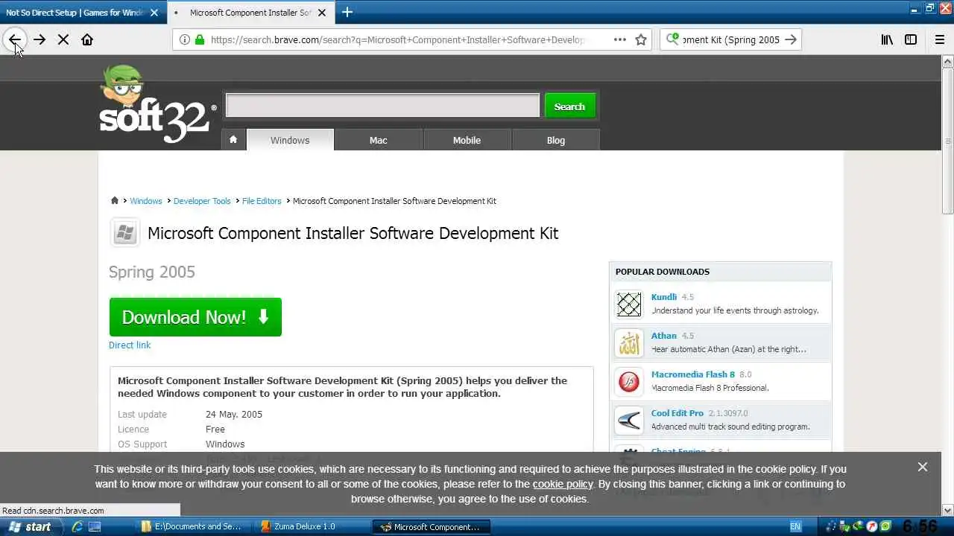Screen dimensions: 954x536
Task: Toggle the sidebar view icon
Action: point(911,39)
